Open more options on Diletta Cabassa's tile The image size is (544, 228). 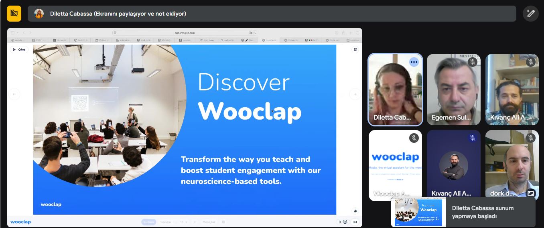[x=414, y=62]
